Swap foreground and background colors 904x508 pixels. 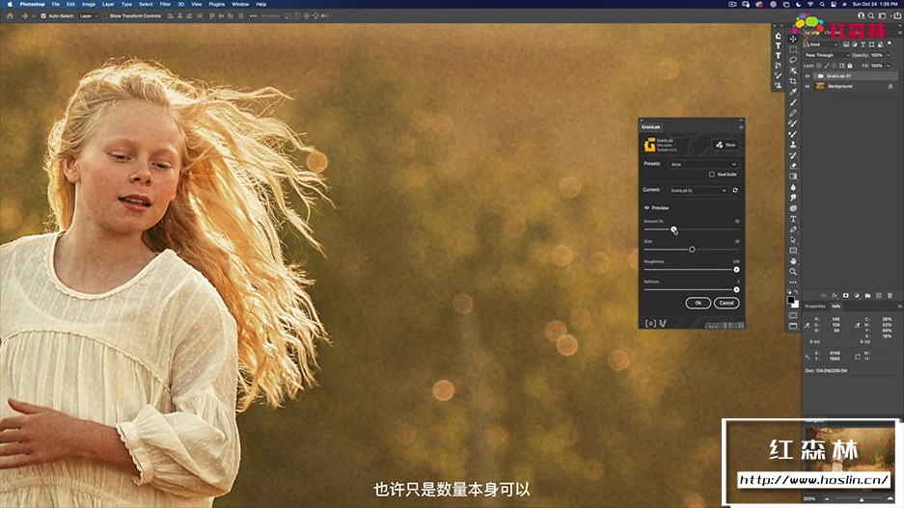796,293
